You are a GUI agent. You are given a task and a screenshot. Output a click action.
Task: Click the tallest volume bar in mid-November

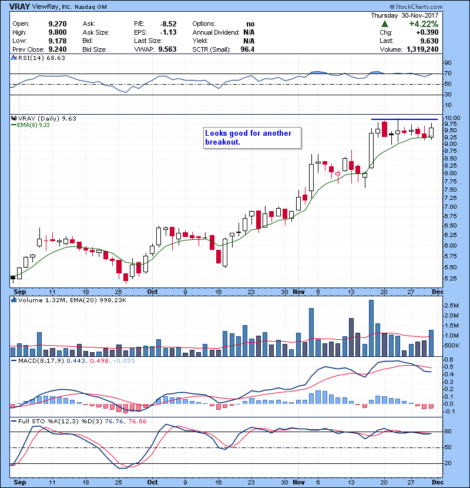pos(371,328)
